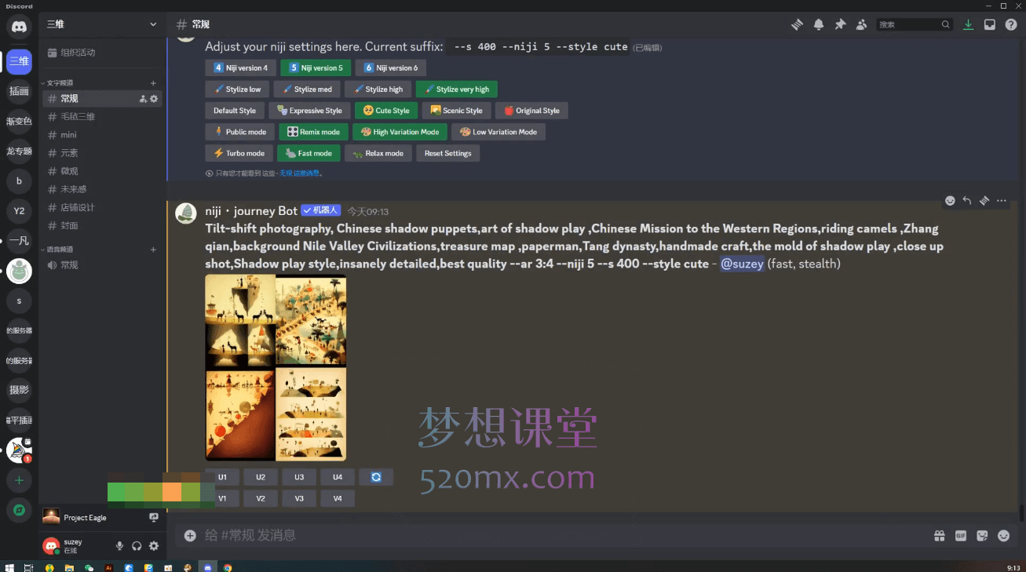The width and height of the screenshot is (1026, 572).
Task: Open notification settings bell icon
Action: click(819, 24)
